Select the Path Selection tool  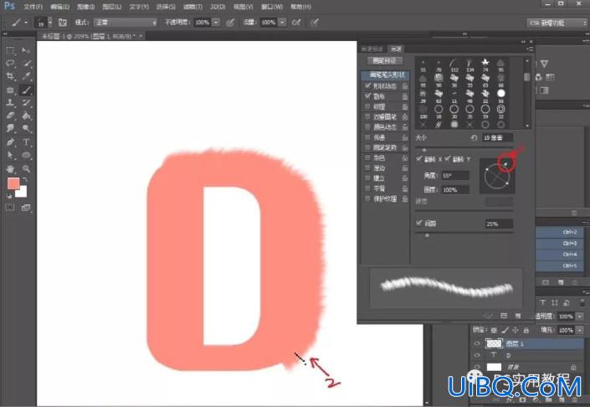click(x=10, y=155)
